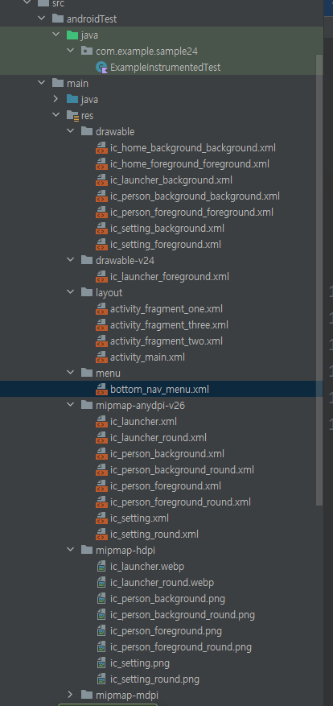This screenshot has height=706, width=333.
Task: Click ic_setting_background.xml file icon in drawable
Action: tap(101, 229)
